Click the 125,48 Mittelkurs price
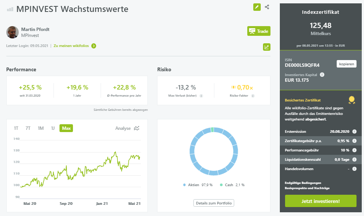364x216 pixels. [x=321, y=25]
